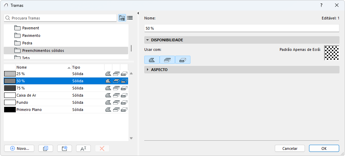
Task: Click the new folder icon button
Action: tap(64, 148)
